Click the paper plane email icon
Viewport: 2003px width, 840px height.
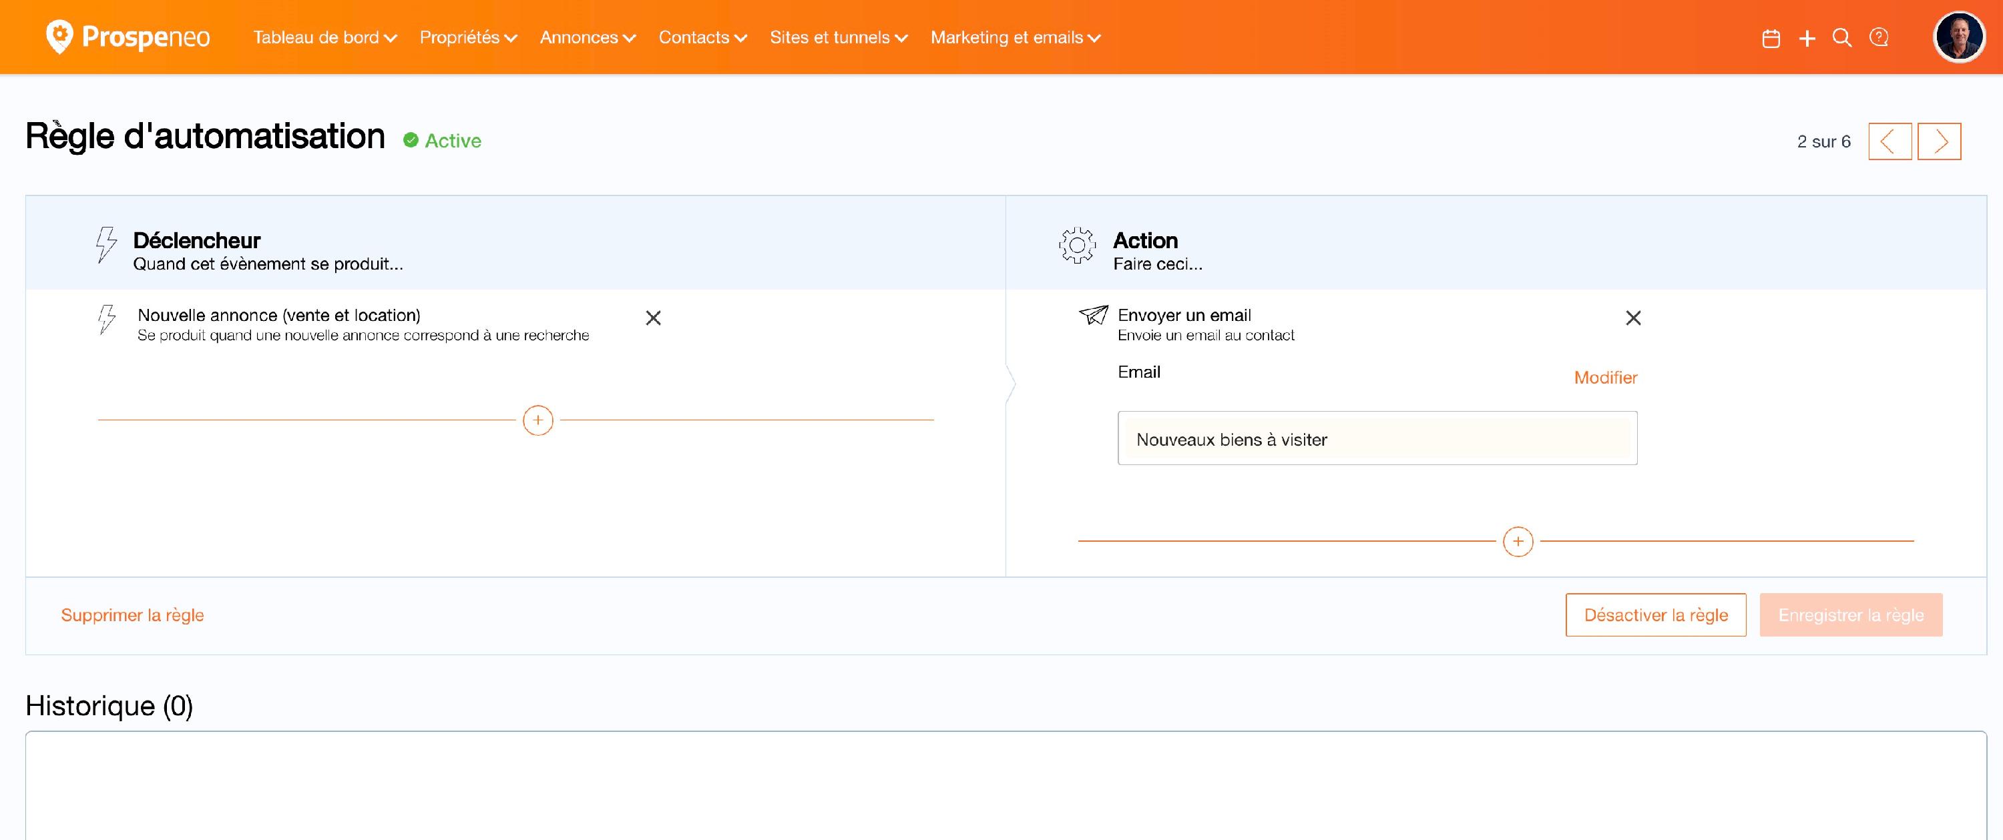tap(1093, 315)
